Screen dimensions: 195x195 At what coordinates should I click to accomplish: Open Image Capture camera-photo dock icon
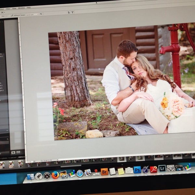coord(64,174)
